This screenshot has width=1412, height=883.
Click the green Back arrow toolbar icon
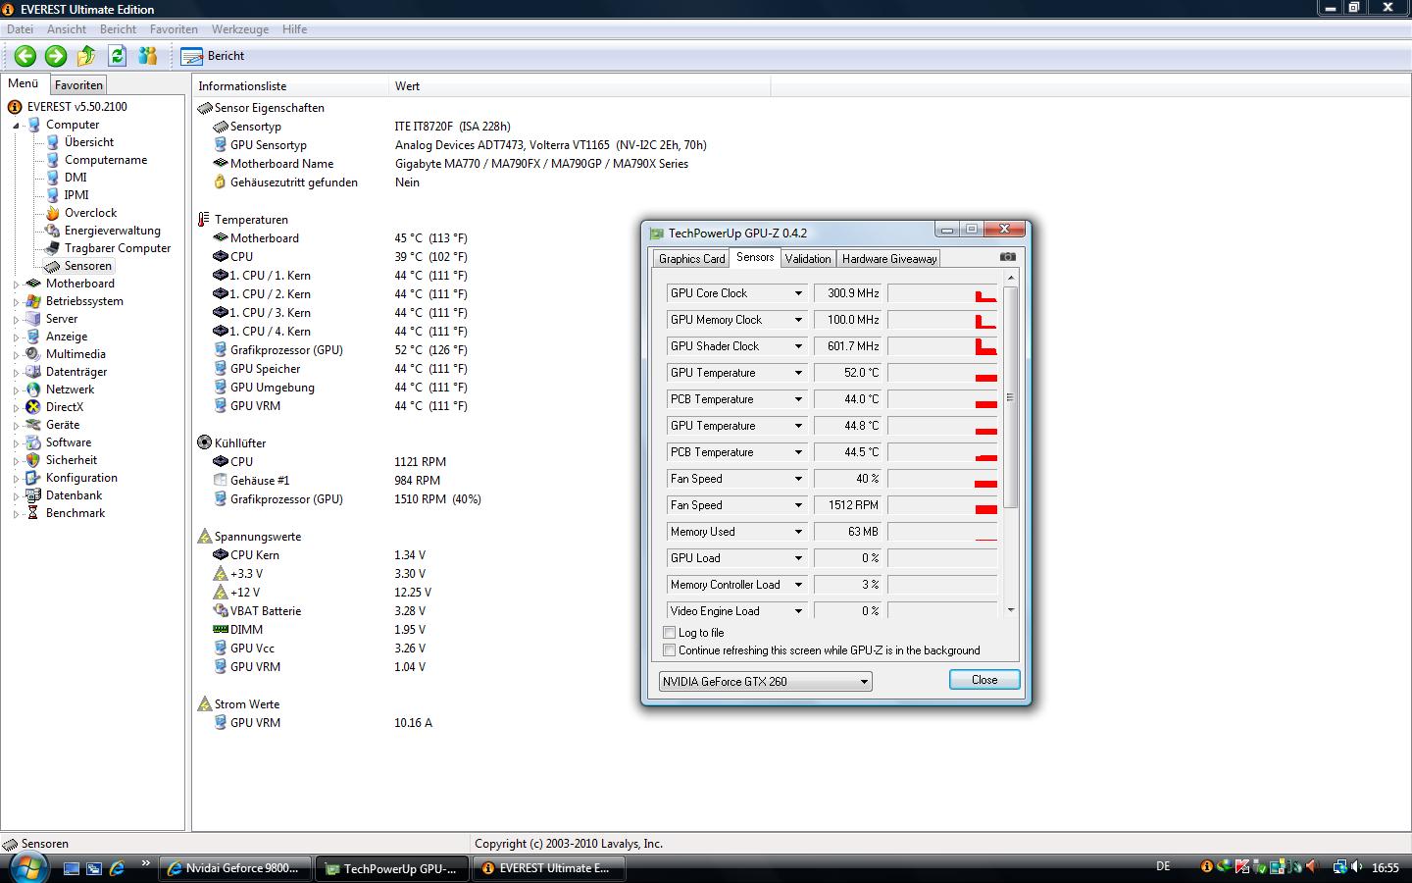pos(25,56)
